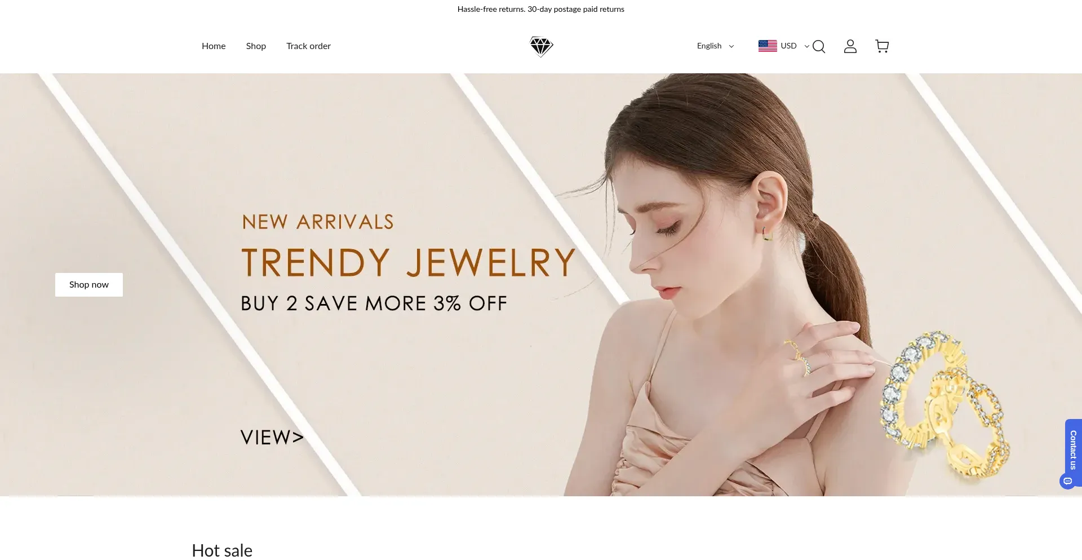Screen dimensions: 1082x560
Task: Click the gold rings image in banner
Action: click(x=946, y=407)
